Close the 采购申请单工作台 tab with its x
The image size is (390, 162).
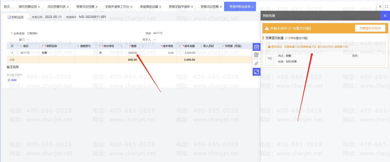tap(132, 6)
